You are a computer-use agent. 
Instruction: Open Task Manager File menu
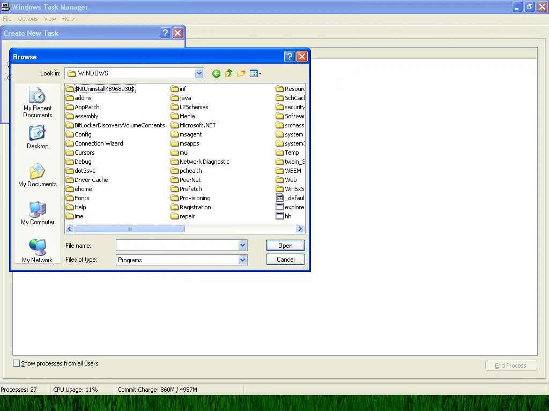coord(7,19)
